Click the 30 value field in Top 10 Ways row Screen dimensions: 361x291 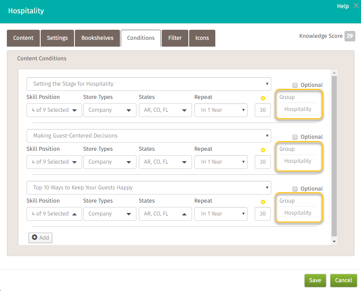[263, 214]
